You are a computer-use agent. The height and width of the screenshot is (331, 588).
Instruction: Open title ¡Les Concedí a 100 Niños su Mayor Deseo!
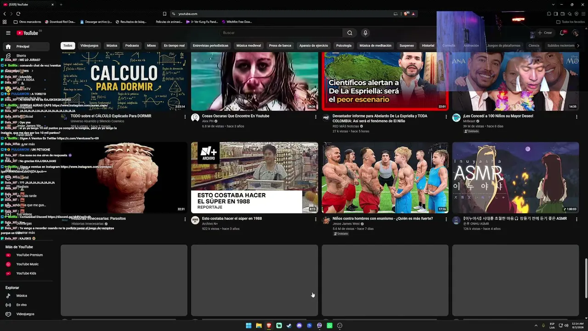tap(498, 116)
